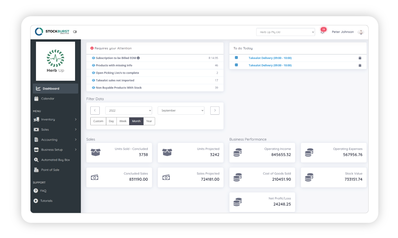Click the Herb Up company logo thumbnail
This screenshot has height=238, width=398.
[56, 61]
